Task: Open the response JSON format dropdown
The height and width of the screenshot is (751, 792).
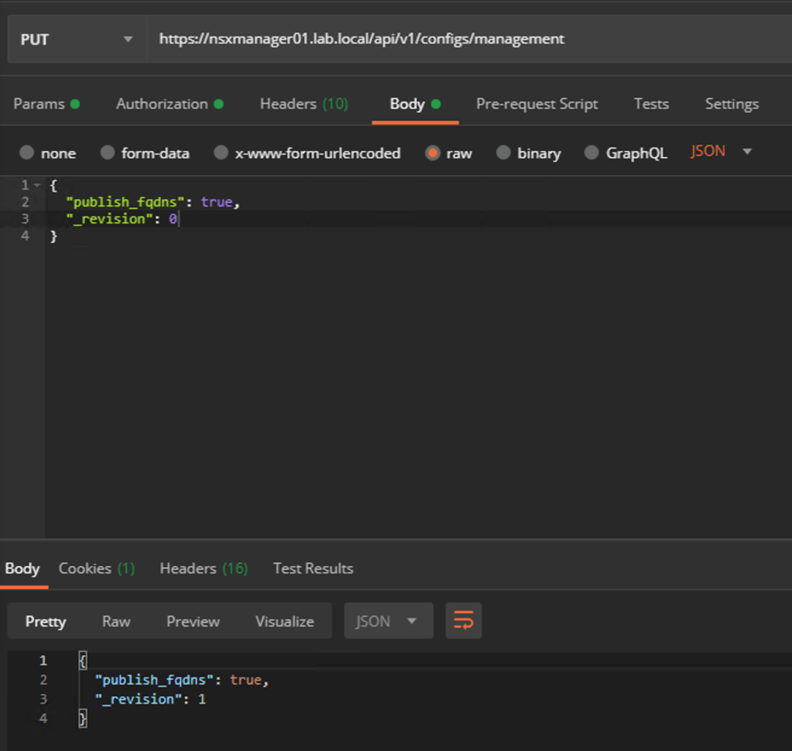Action: [387, 621]
